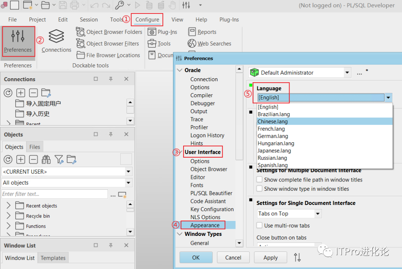
Task: Click the Objects list scroll-up arrow
Action: point(130,204)
